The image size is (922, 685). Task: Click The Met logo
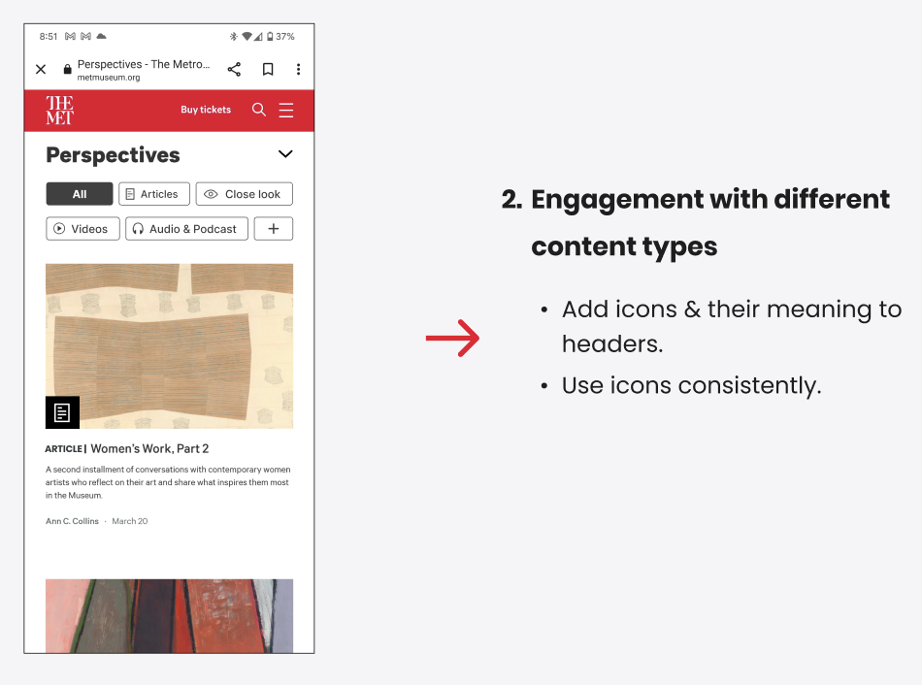click(x=60, y=111)
